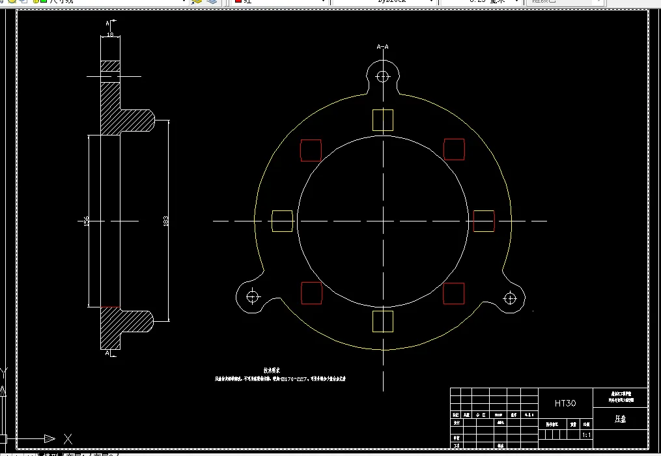Viewport: 661px width, 456px height.
Task: Select the HT30 material text in title block
Action: [565, 403]
